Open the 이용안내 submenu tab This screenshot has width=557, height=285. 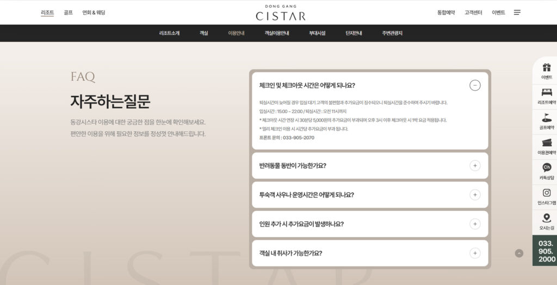click(236, 33)
